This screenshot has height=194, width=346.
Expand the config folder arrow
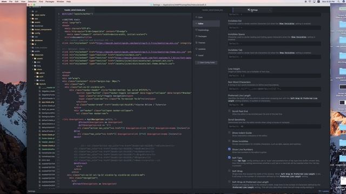tap(30, 33)
